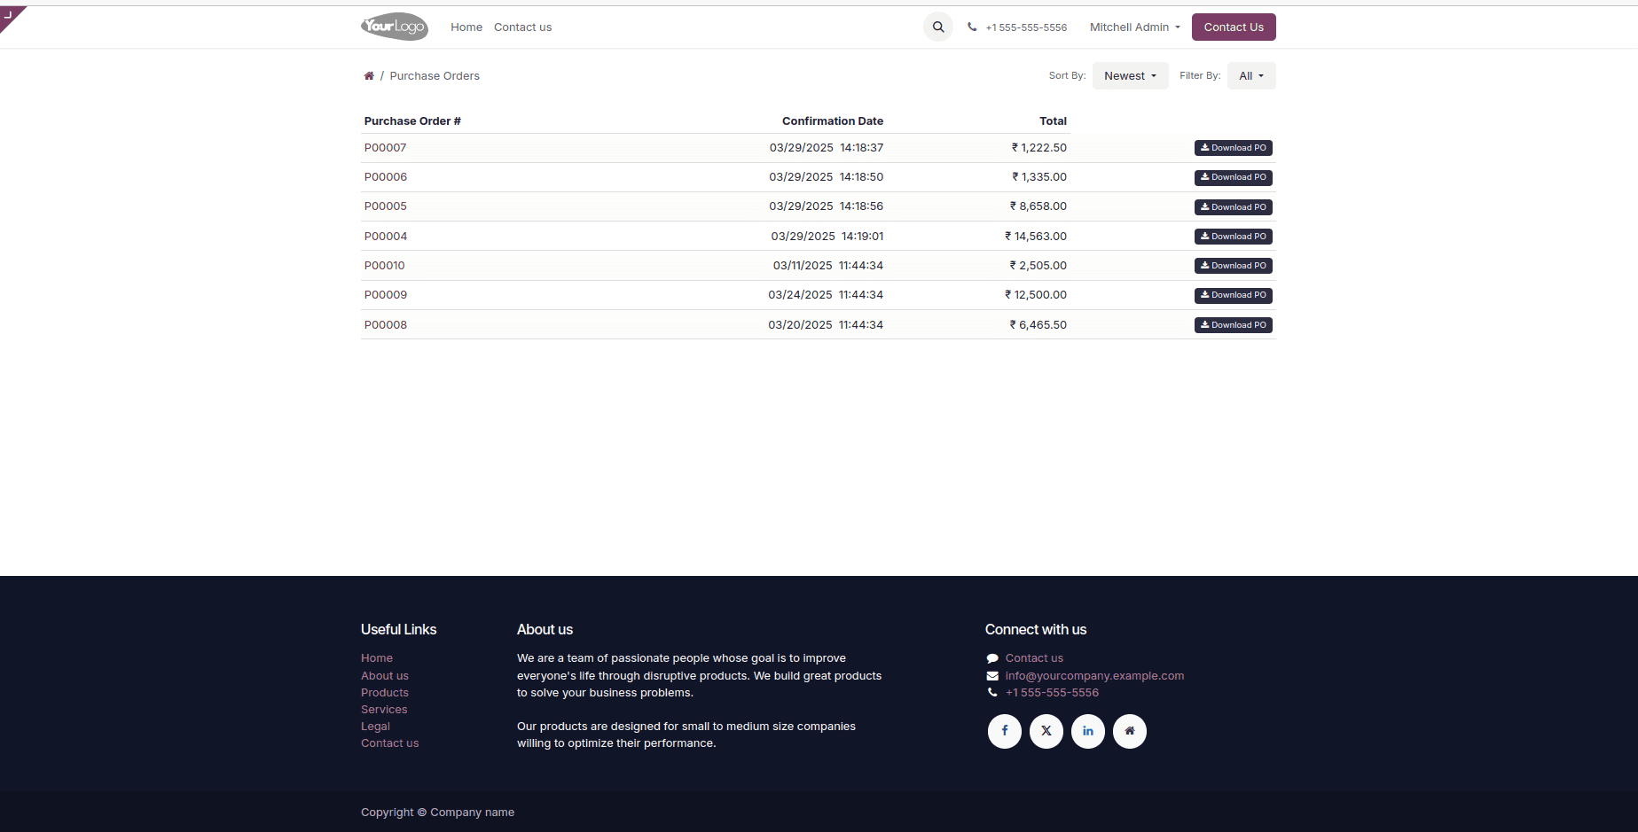The height and width of the screenshot is (832, 1638).
Task: Click the total ₹ 8,658.00
Action: click(x=1038, y=206)
